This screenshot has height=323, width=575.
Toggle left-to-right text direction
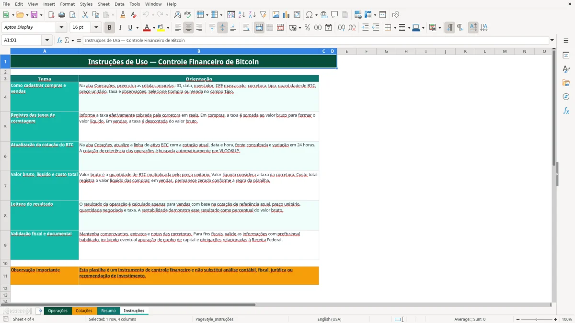[x=449, y=28]
